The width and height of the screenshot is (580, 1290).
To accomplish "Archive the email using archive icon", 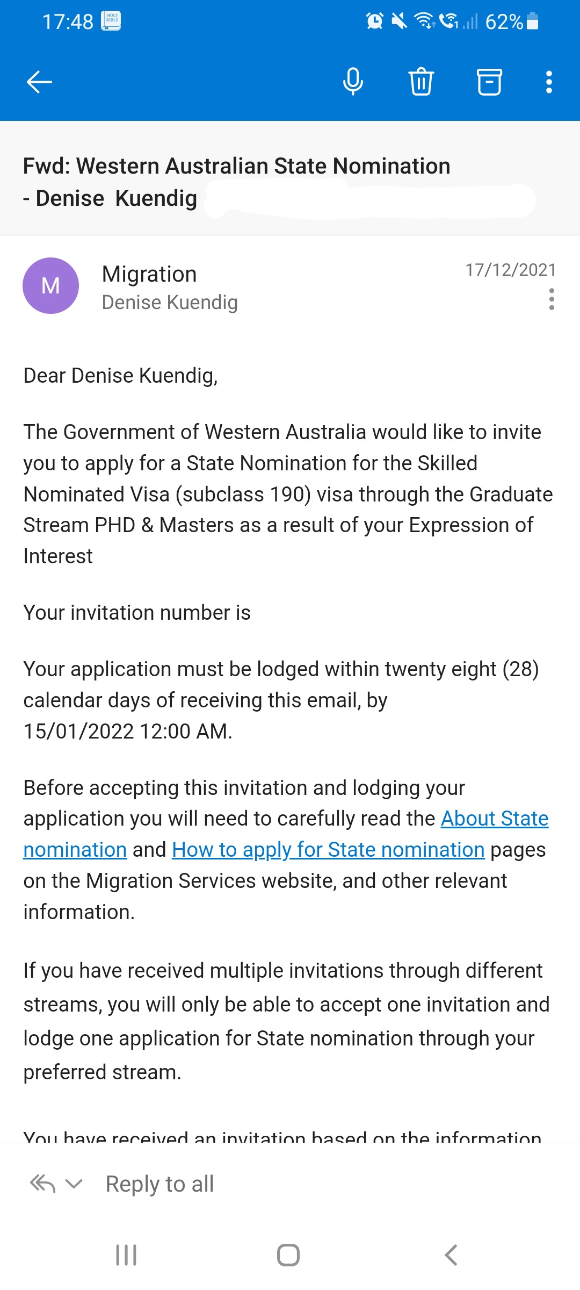I will click(489, 82).
